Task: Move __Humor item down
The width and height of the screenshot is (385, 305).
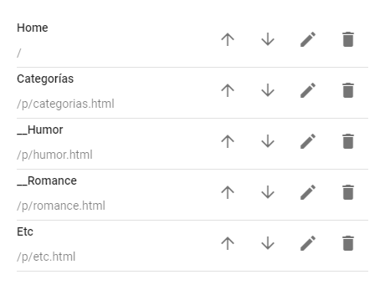Action: pyautogui.click(x=268, y=141)
